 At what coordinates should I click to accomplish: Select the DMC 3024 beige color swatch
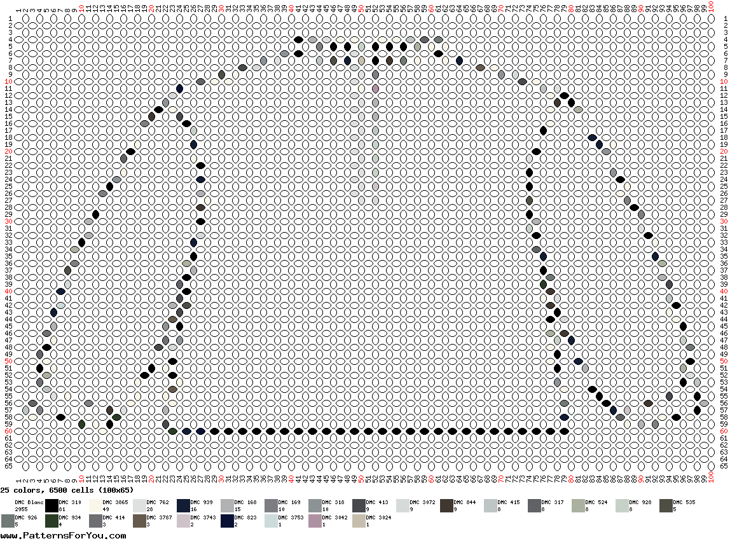(359, 521)
